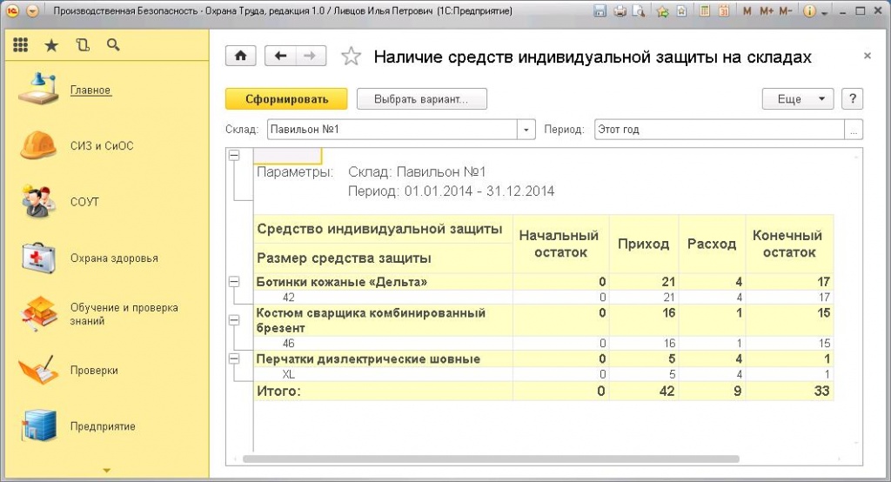The height and width of the screenshot is (482, 891).
Task: Open the sections grid menu icon
Action: pos(21,45)
